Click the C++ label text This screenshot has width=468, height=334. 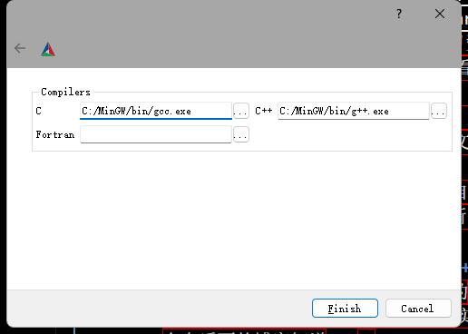[264, 111]
